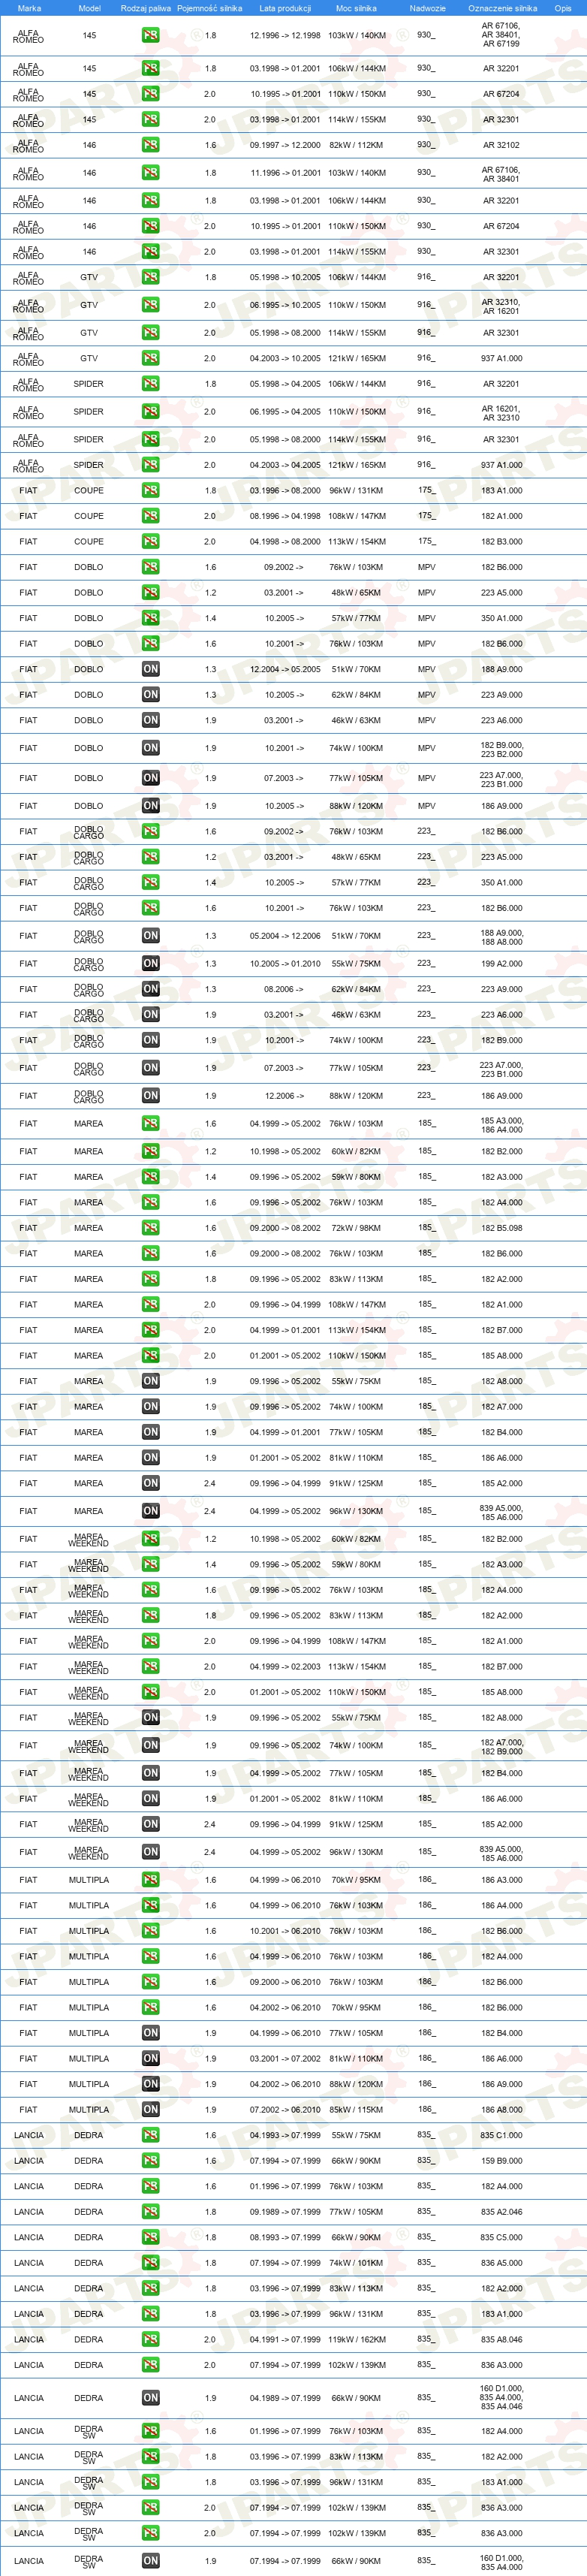587x2576 pixels.
Task: Click petrol icon in Dedra SW 1.6 row
Action: [150, 2431]
